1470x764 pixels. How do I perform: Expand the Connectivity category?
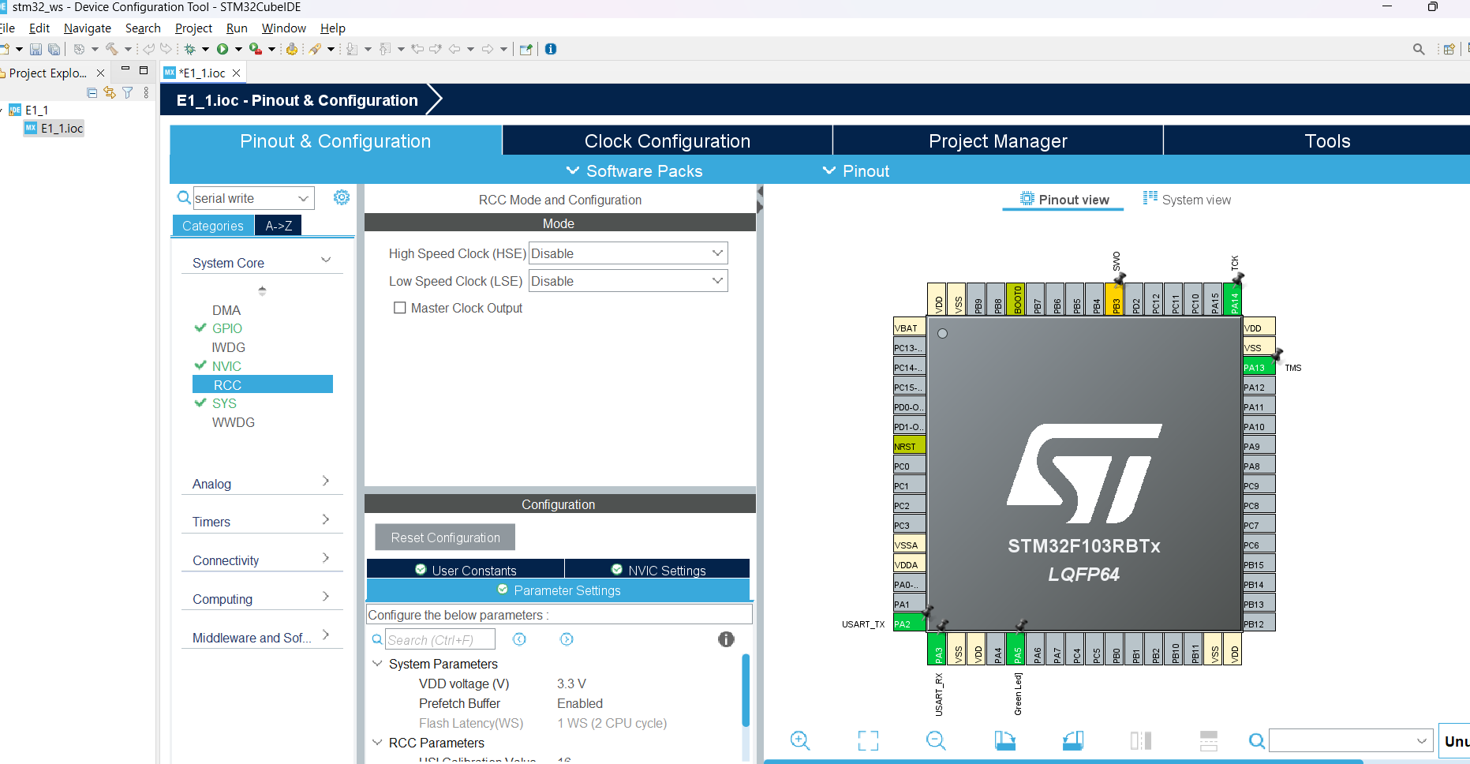click(x=326, y=558)
